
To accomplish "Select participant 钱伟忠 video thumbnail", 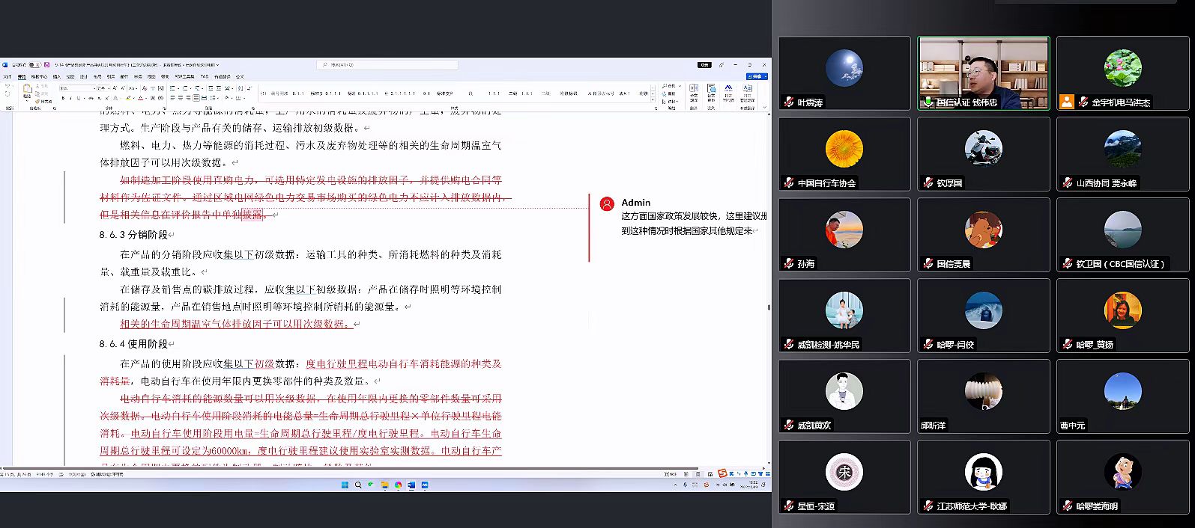I will point(983,73).
